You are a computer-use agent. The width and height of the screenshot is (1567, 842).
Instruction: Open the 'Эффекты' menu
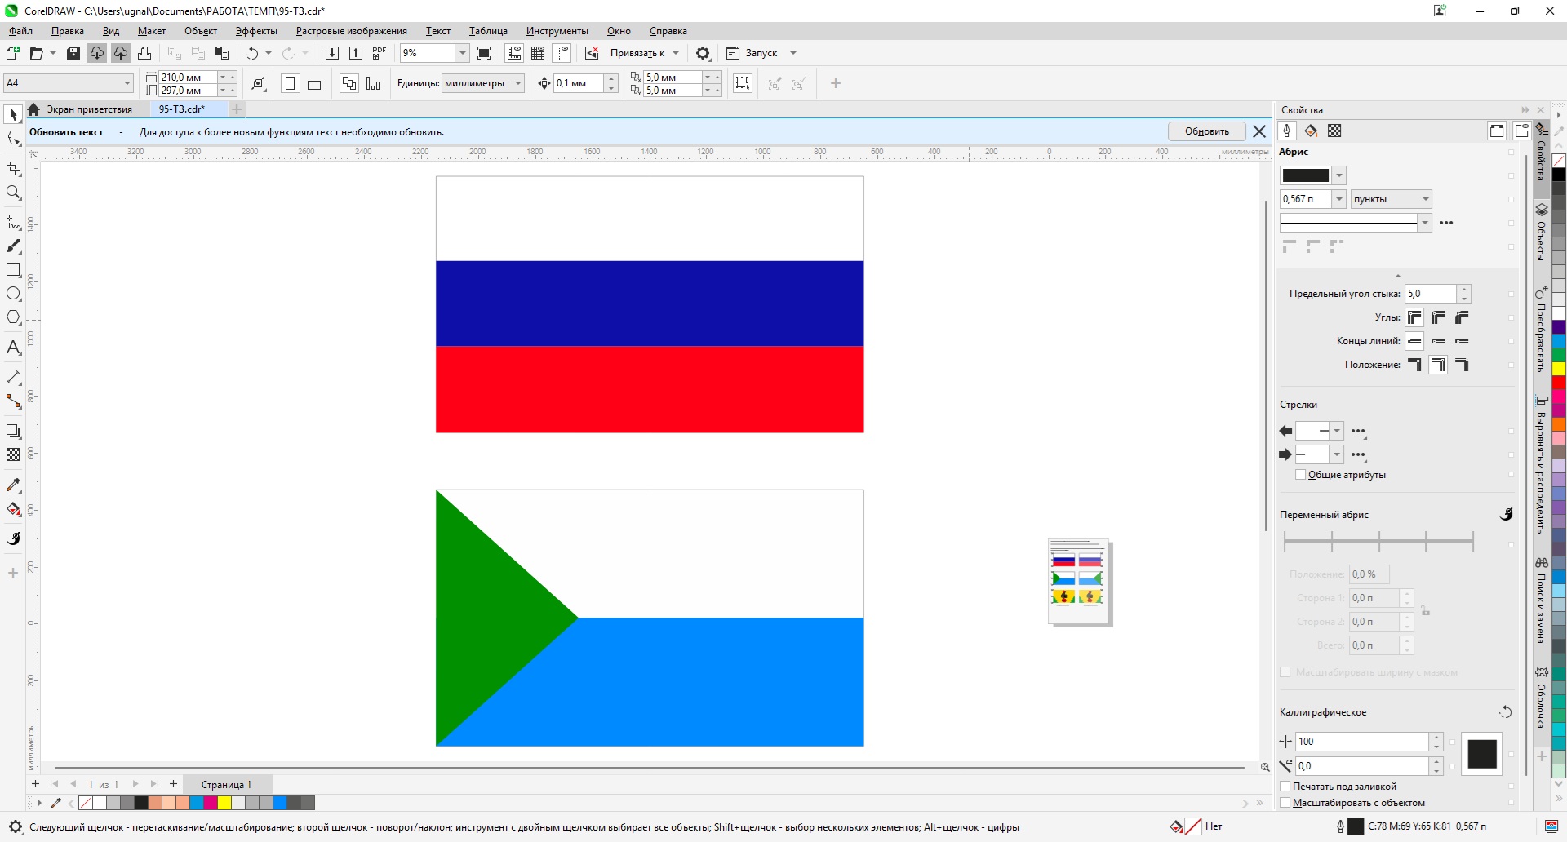(256, 31)
